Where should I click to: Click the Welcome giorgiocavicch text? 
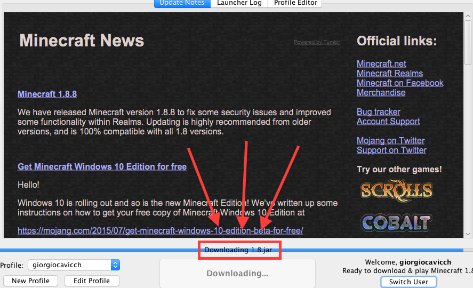point(408,262)
